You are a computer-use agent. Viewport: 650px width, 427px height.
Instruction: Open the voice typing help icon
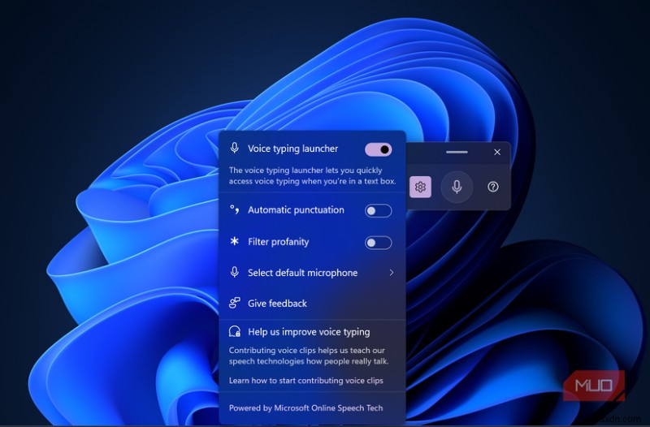tap(493, 187)
